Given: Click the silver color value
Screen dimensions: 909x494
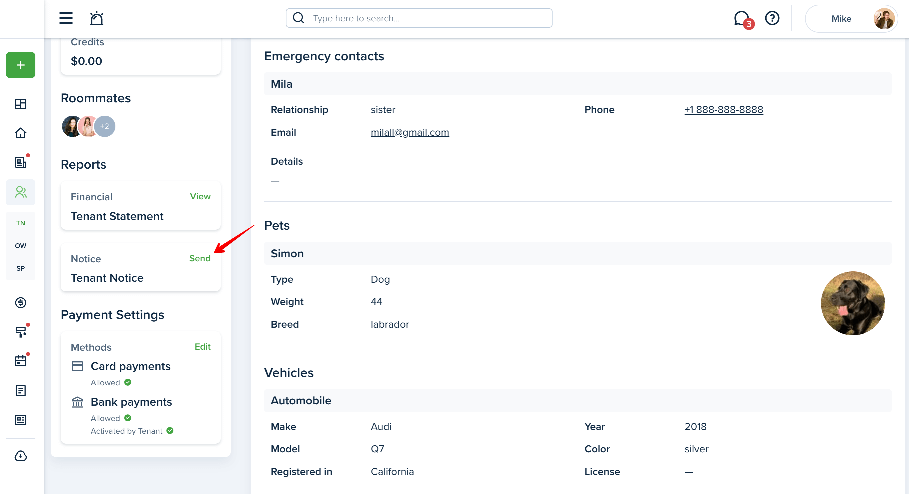Looking at the screenshot, I should [696, 449].
